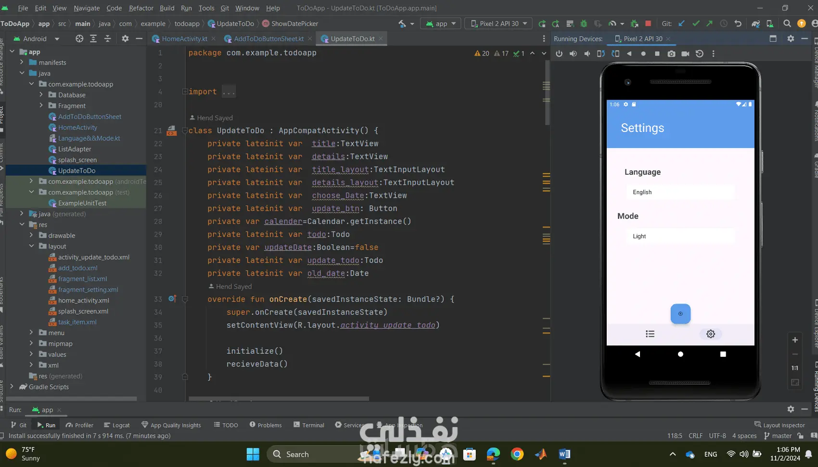This screenshot has height=467, width=818.
Task: Click the emulator Rotate Left icon
Action: point(601,54)
